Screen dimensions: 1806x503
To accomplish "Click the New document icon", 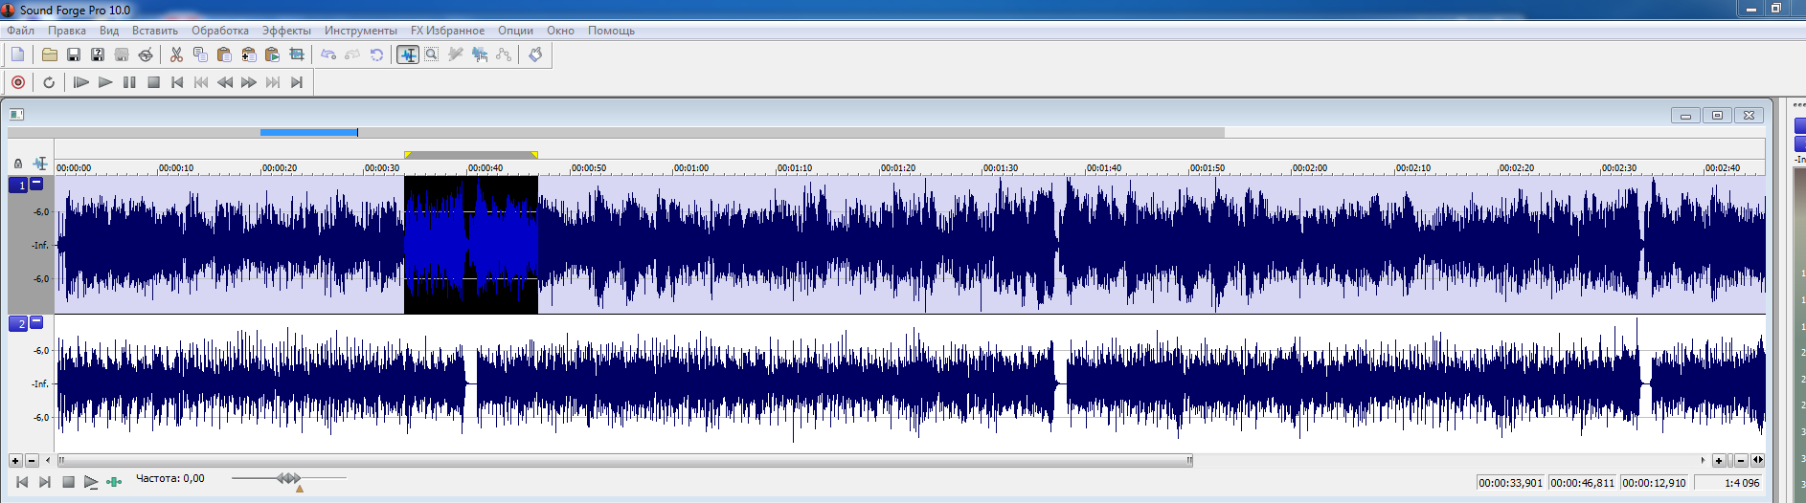I will tap(18, 55).
